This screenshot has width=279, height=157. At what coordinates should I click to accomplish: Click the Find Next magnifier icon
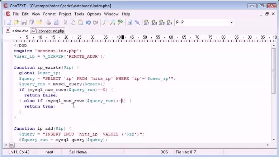point(113,23)
